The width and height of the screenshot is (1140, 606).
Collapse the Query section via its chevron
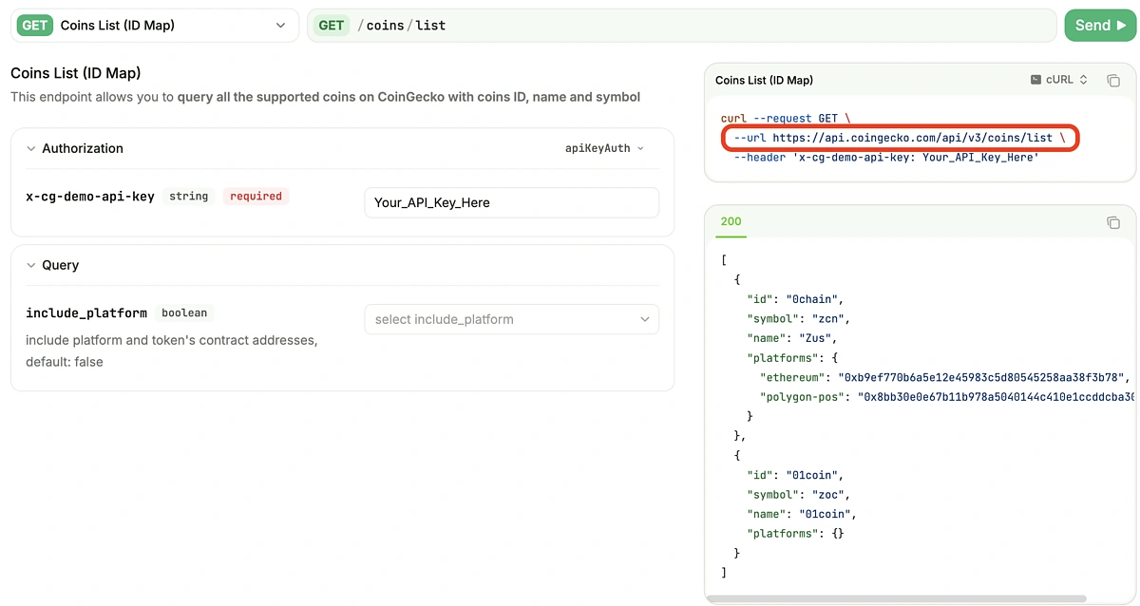coord(30,265)
